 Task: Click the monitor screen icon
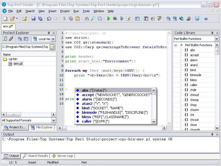click(x=197, y=19)
